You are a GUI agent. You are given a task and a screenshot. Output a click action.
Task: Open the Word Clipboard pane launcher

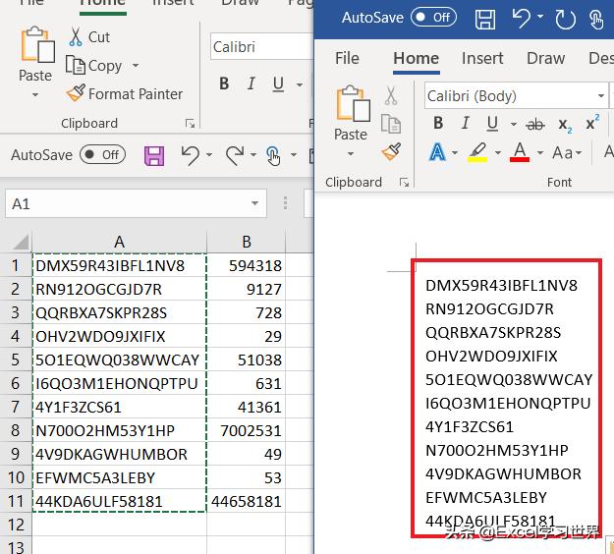404,182
